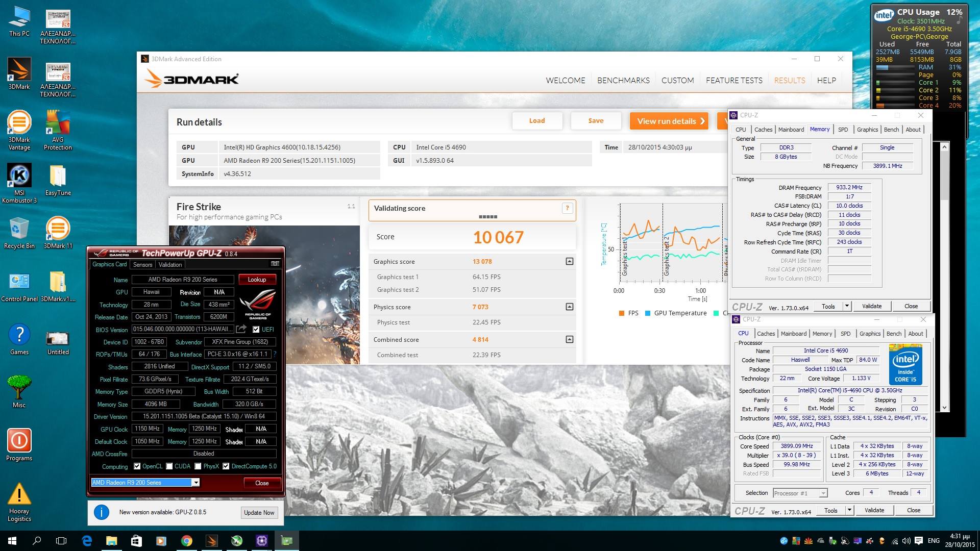This screenshot has height=551, width=980.
Task: Open the taskbar Search icon
Action: pos(37,541)
